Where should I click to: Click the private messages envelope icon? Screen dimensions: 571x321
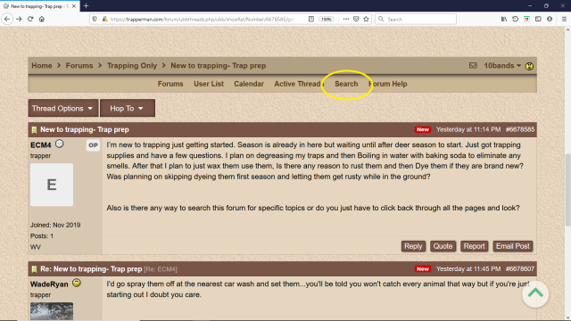click(473, 65)
